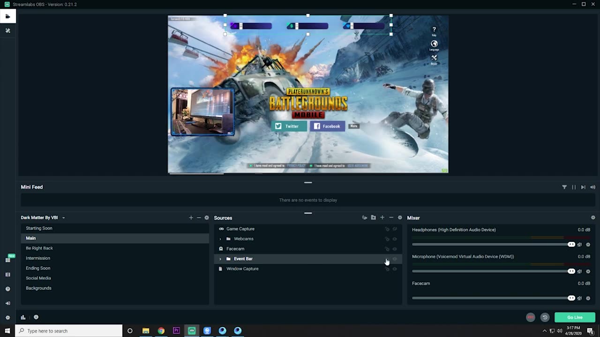Mute the Facecam audio source

(580, 298)
